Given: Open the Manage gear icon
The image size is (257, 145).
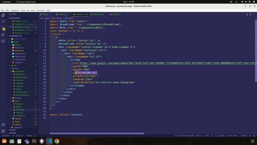Looking at the screenshot, I should (3, 131).
